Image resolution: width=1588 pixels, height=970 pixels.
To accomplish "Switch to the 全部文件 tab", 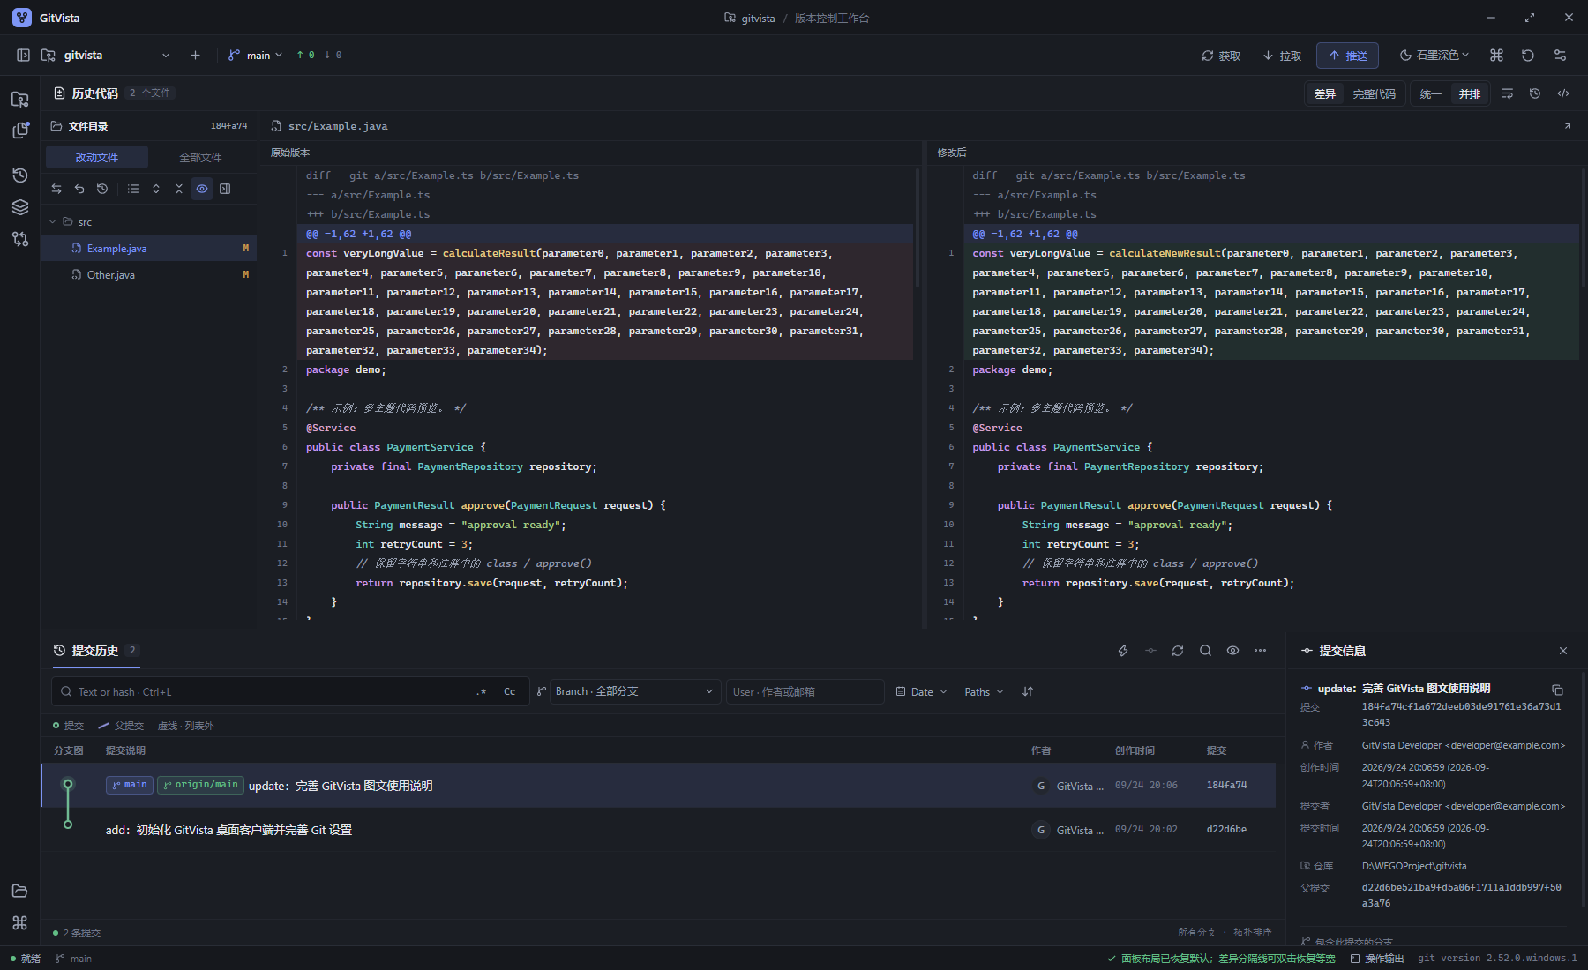I will coord(200,157).
